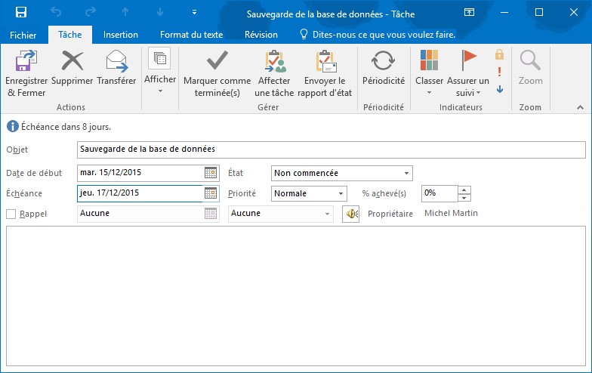Image resolution: width=592 pixels, height=373 pixels.
Task: Click the Objet text field
Action: (331, 150)
